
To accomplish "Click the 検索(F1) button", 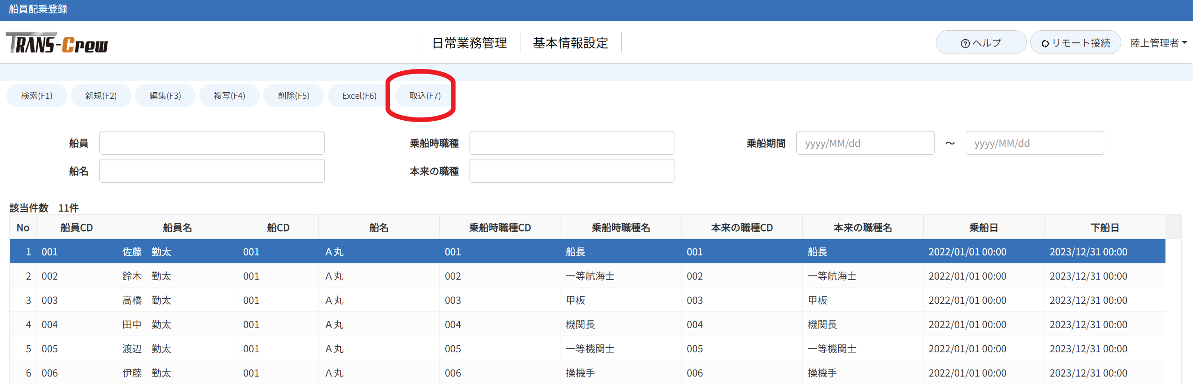I will [37, 96].
